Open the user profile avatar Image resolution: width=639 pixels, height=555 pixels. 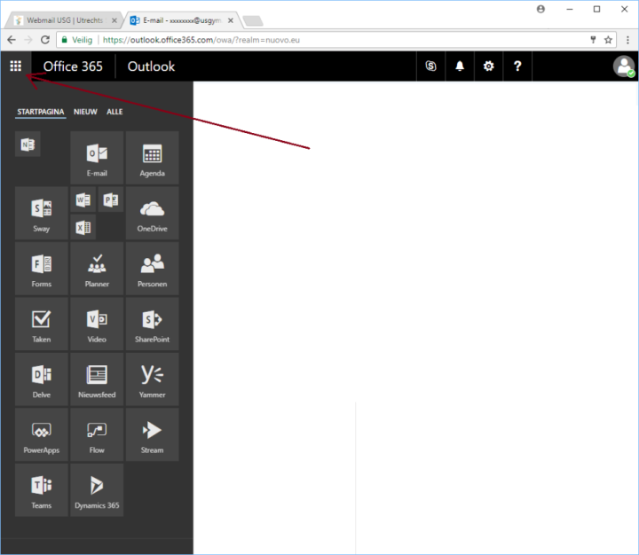(x=624, y=66)
